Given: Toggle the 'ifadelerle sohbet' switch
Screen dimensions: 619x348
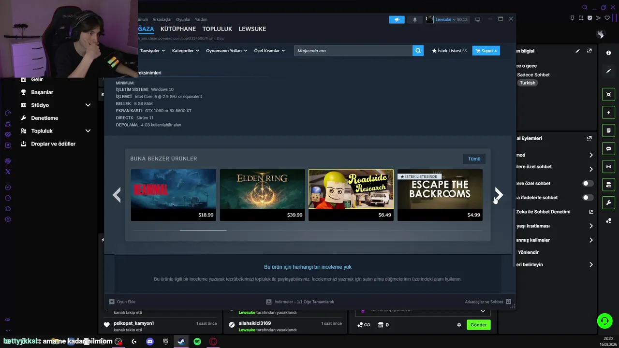Looking at the screenshot, I should (x=588, y=198).
